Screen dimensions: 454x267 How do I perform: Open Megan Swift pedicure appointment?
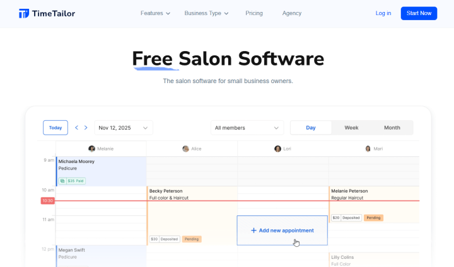(101, 256)
